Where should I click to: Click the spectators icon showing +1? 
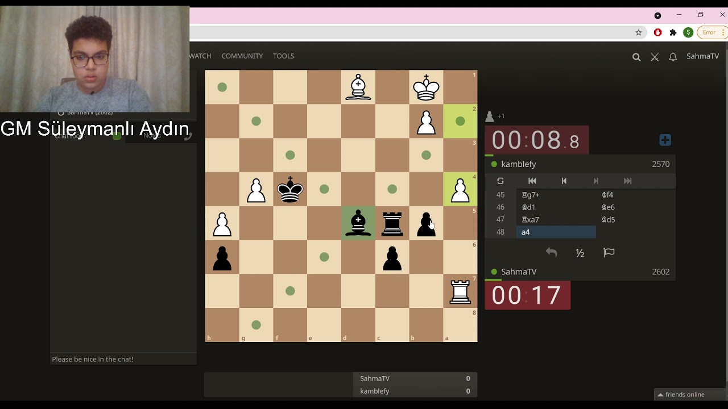click(x=490, y=116)
